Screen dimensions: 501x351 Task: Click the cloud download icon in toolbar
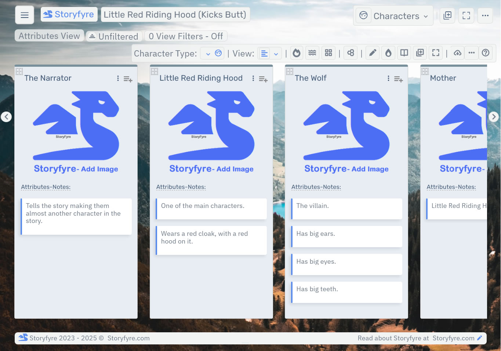pos(457,52)
